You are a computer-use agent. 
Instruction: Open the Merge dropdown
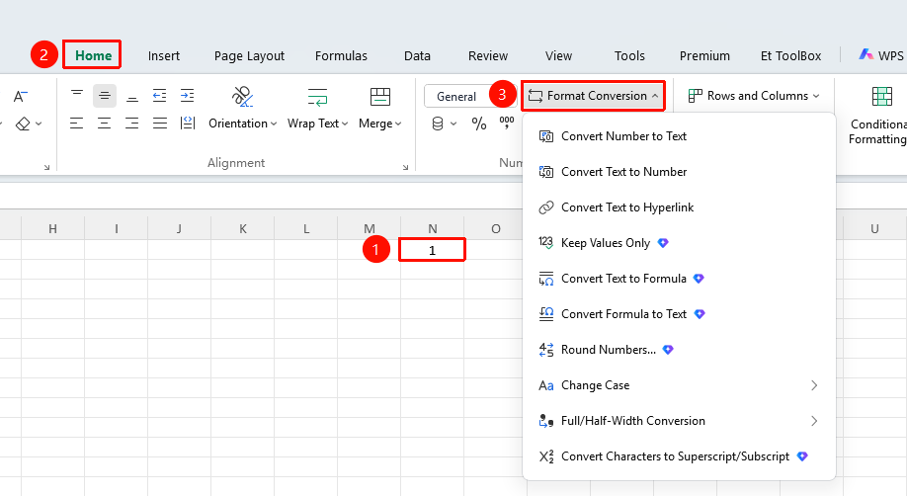click(x=380, y=124)
